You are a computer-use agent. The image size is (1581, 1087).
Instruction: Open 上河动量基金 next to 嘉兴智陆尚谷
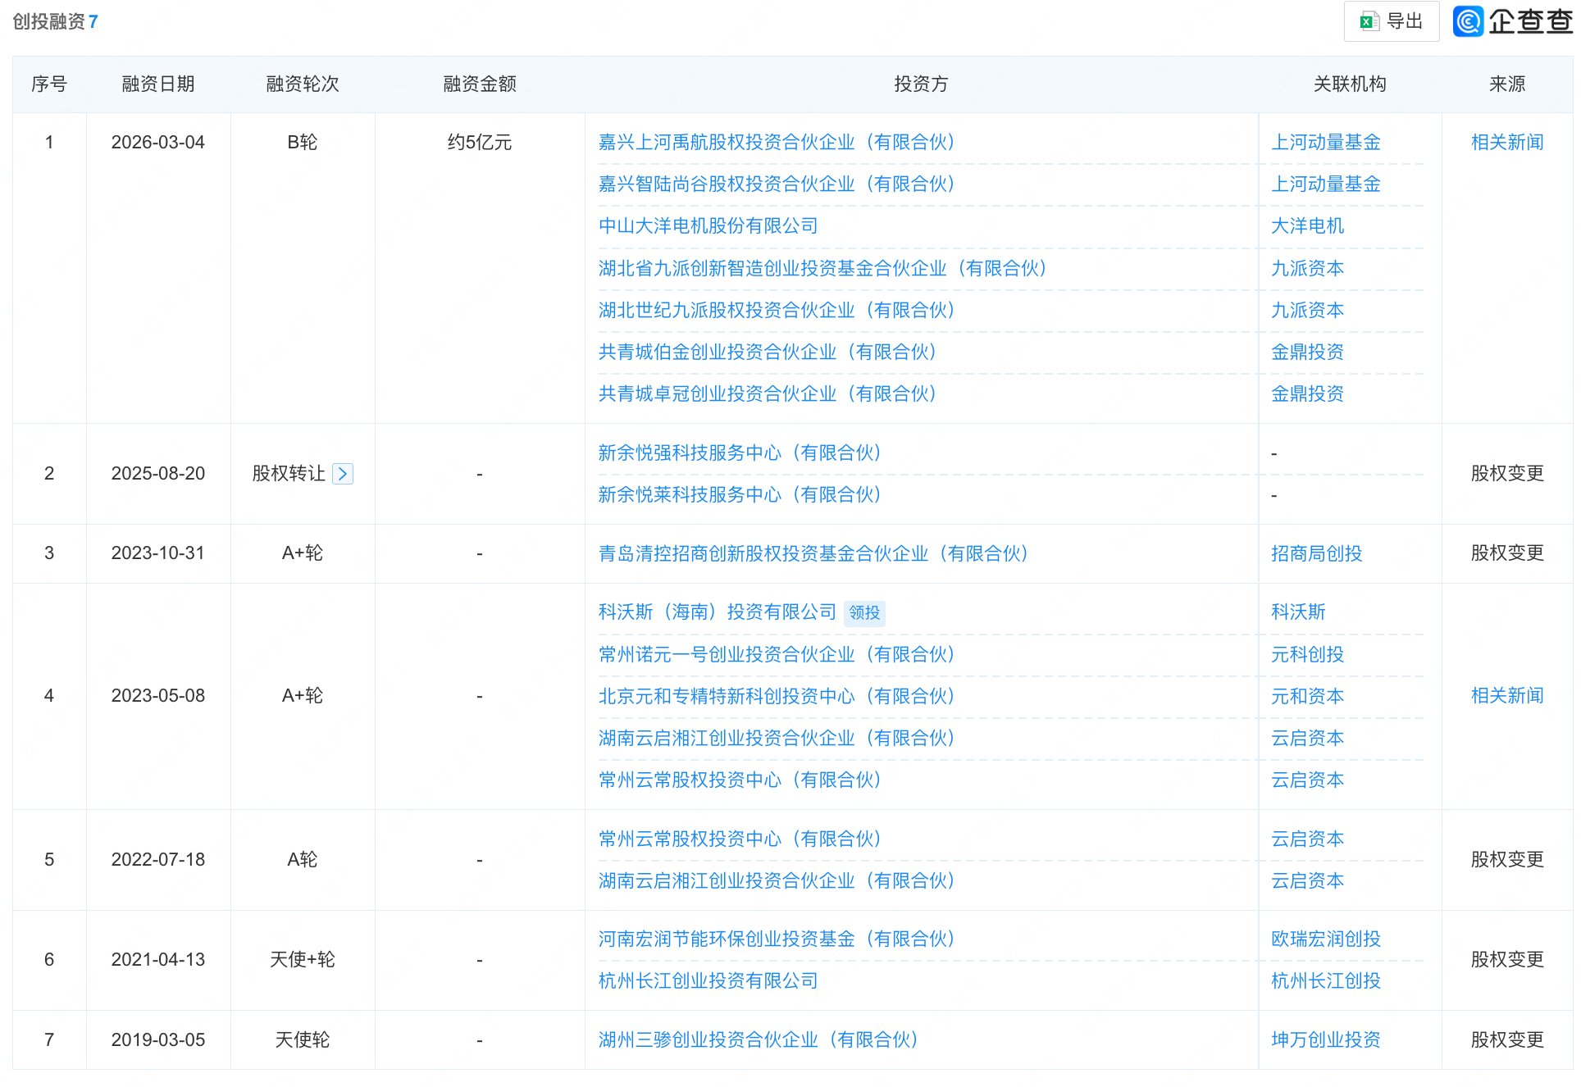pos(1326,184)
